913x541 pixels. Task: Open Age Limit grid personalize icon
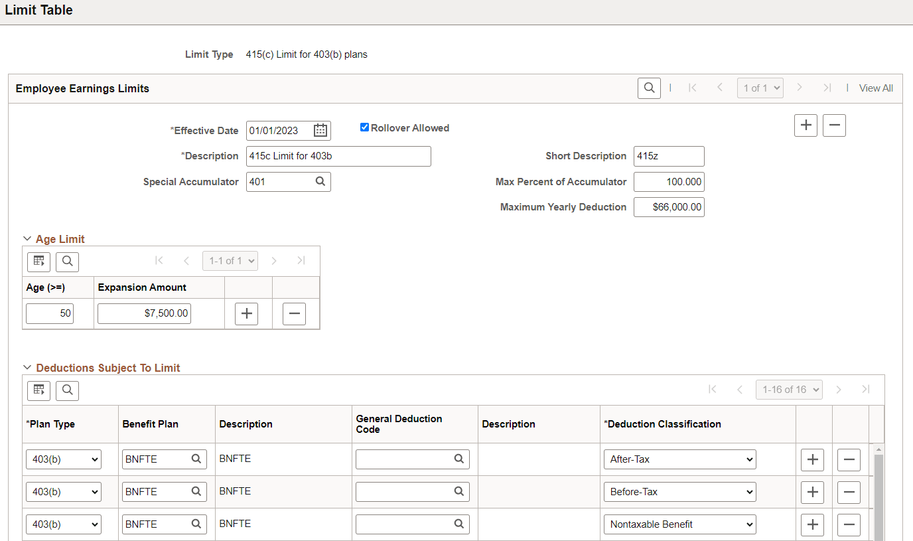click(x=38, y=261)
